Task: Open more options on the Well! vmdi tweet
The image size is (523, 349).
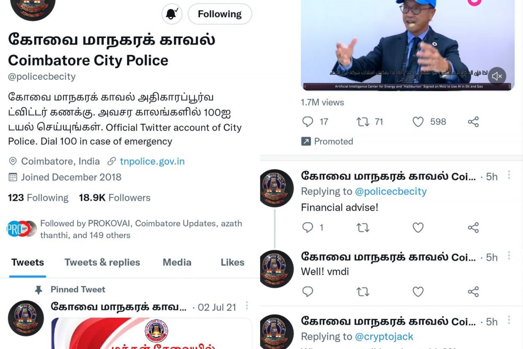Action: tap(508, 256)
